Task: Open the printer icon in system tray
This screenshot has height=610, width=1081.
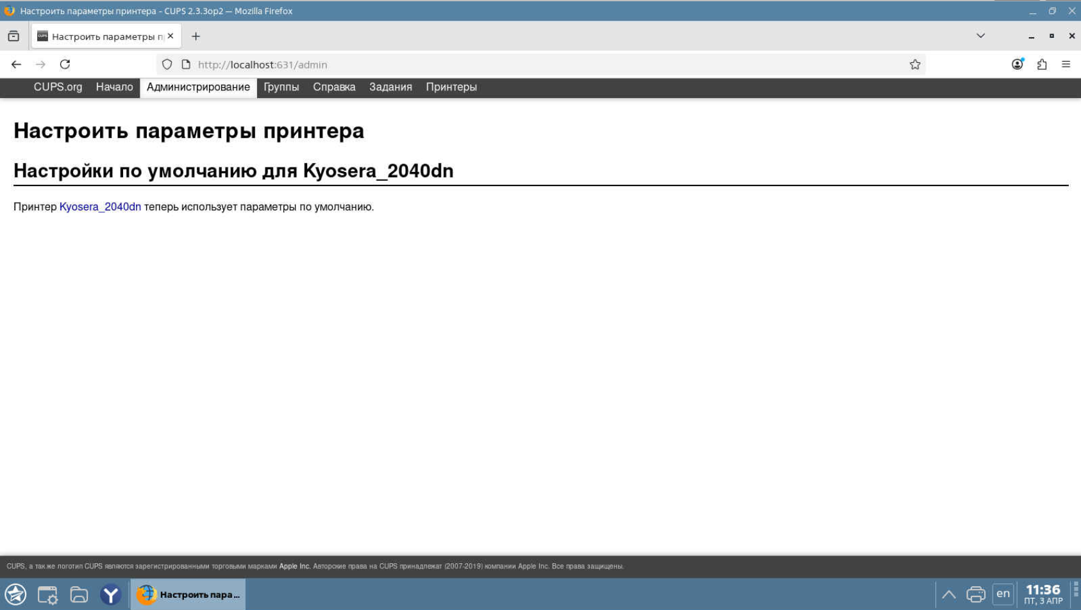Action: coord(975,594)
